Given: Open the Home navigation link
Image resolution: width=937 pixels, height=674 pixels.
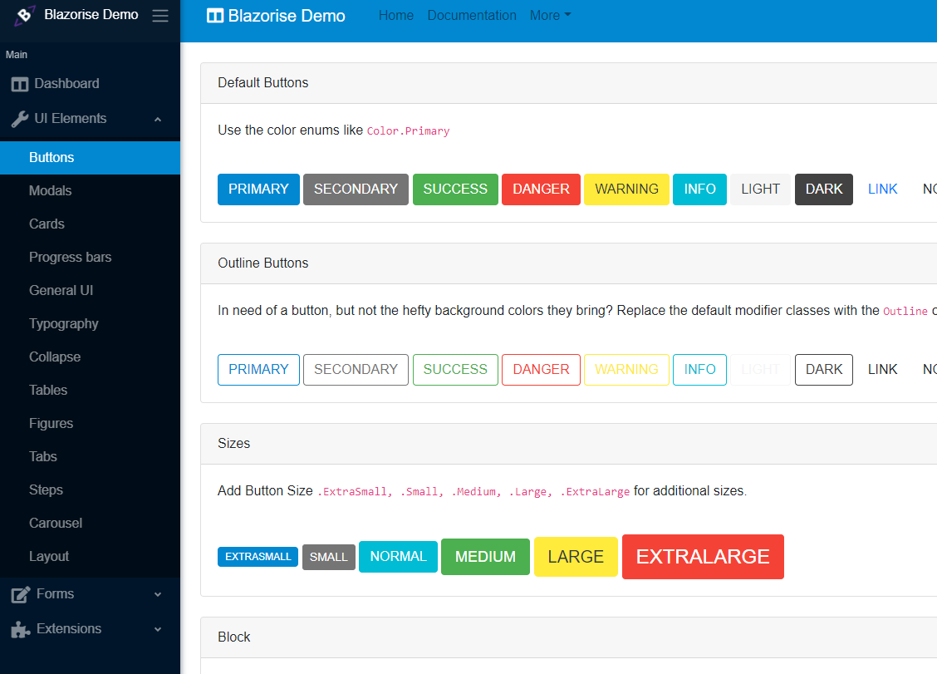Looking at the screenshot, I should pos(396,15).
